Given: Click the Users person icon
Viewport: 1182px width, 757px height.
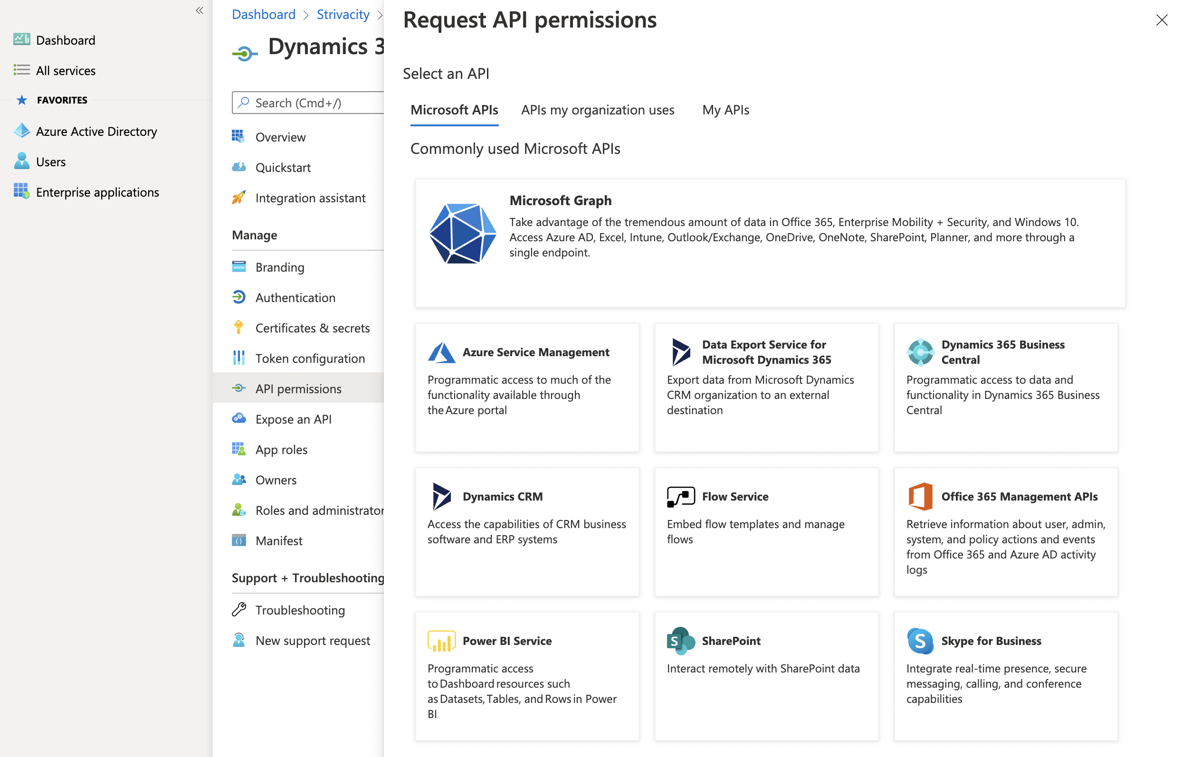Looking at the screenshot, I should (x=22, y=161).
